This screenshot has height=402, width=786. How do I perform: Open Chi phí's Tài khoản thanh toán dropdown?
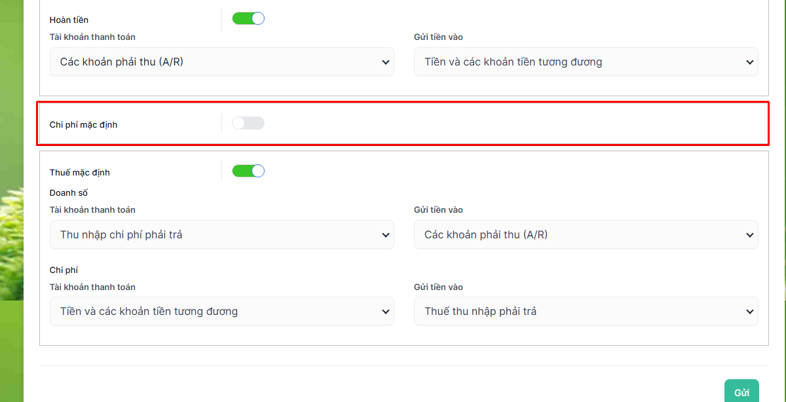click(x=222, y=312)
